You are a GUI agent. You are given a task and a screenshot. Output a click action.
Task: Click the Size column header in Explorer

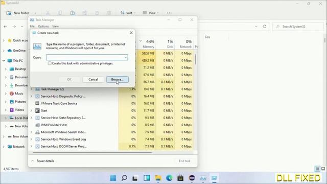coord(207,37)
